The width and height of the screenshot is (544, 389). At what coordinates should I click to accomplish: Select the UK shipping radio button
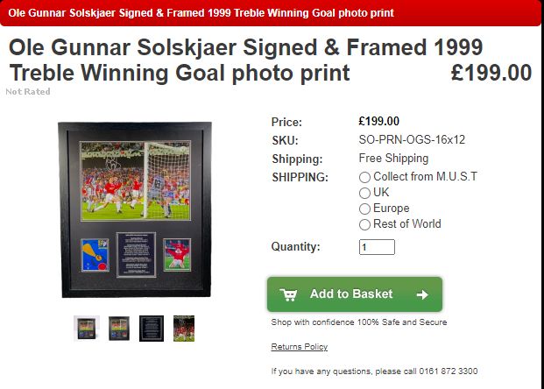pos(364,193)
